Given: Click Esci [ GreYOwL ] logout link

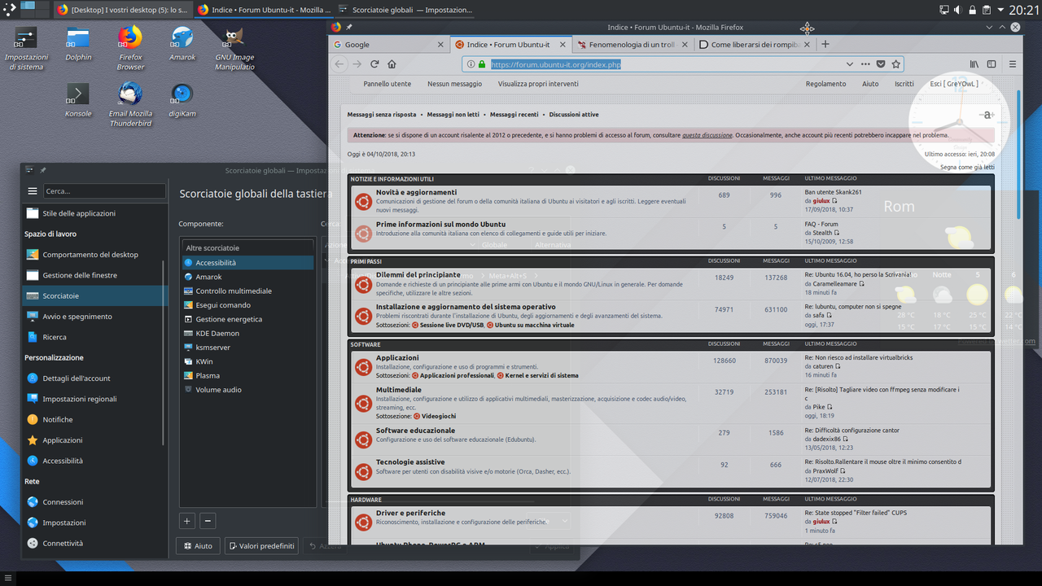Looking at the screenshot, I should 954,84.
